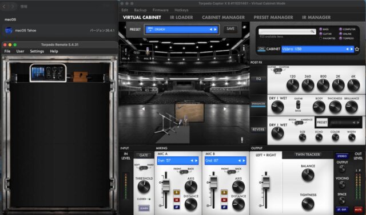Open the CRUNCH preset selector
The height and width of the screenshot is (215, 366).
182,30
